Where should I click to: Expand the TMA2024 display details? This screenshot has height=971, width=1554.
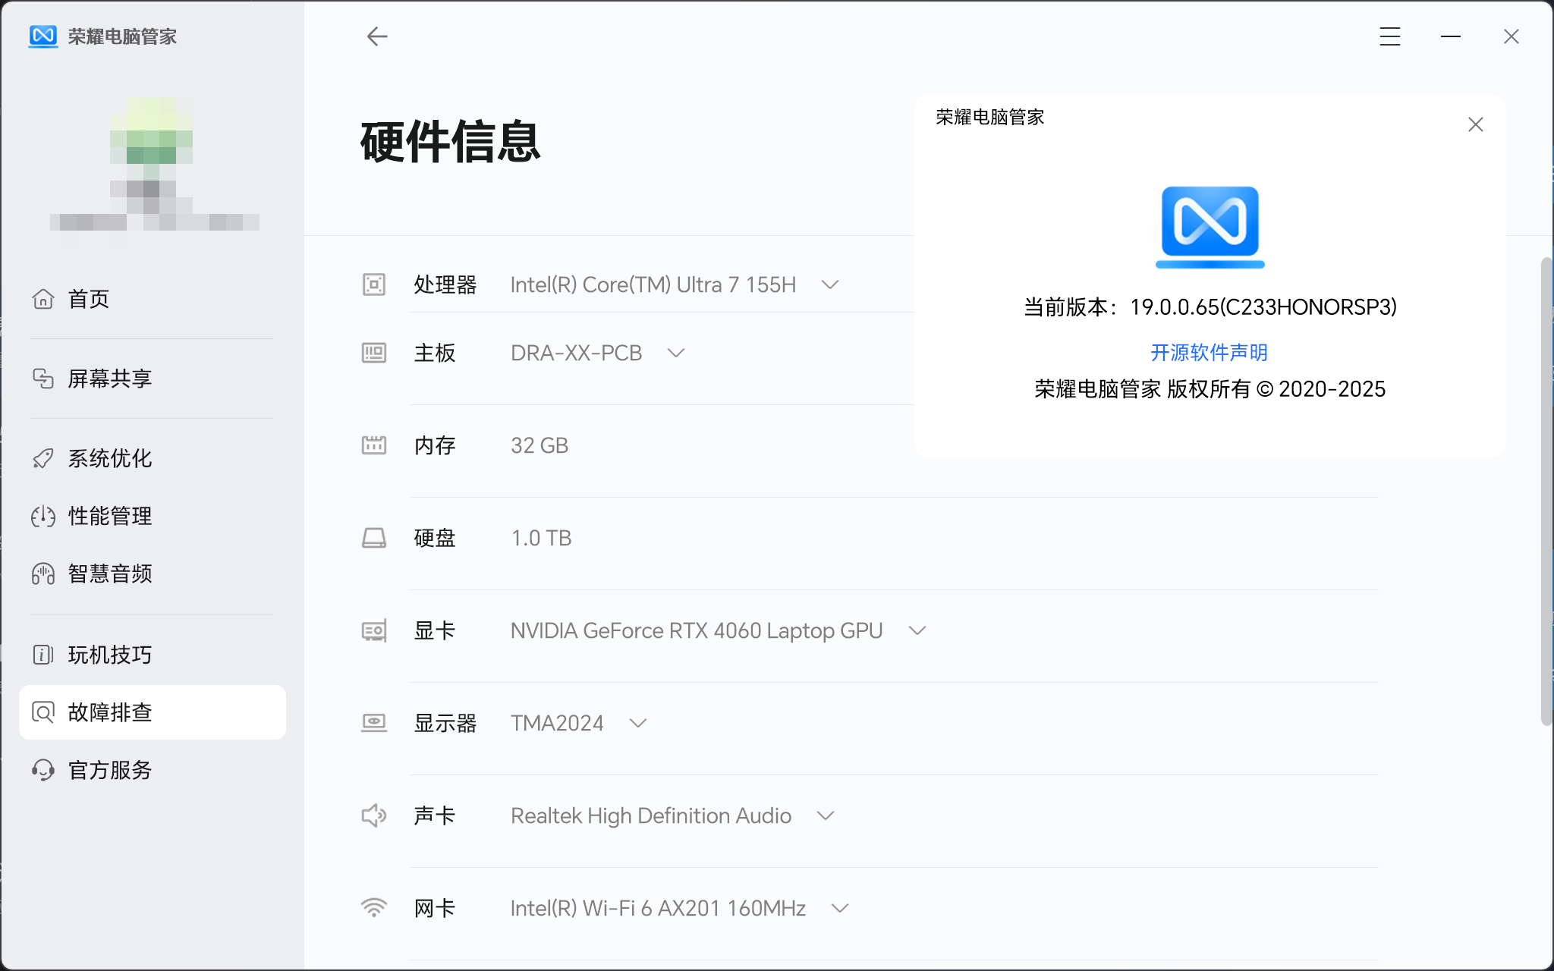[638, 723]
